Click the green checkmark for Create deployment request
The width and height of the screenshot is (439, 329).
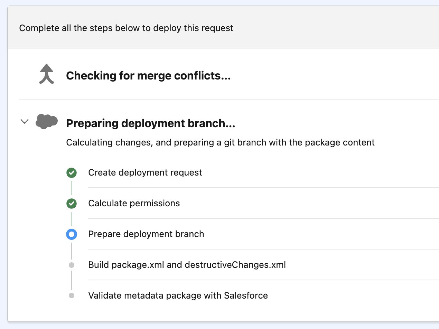[x=72, y=173]
